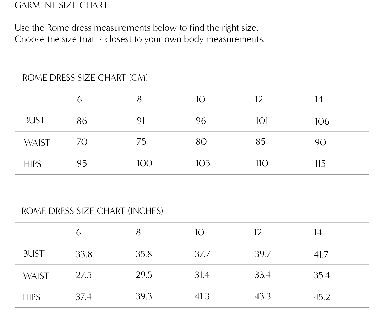Click the Rome Dress Size Chart (Inches) title
The image size is (387, 327).
pos(92,211)
